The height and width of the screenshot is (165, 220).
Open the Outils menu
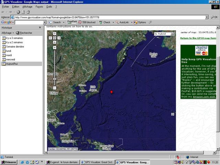point(49,7)
